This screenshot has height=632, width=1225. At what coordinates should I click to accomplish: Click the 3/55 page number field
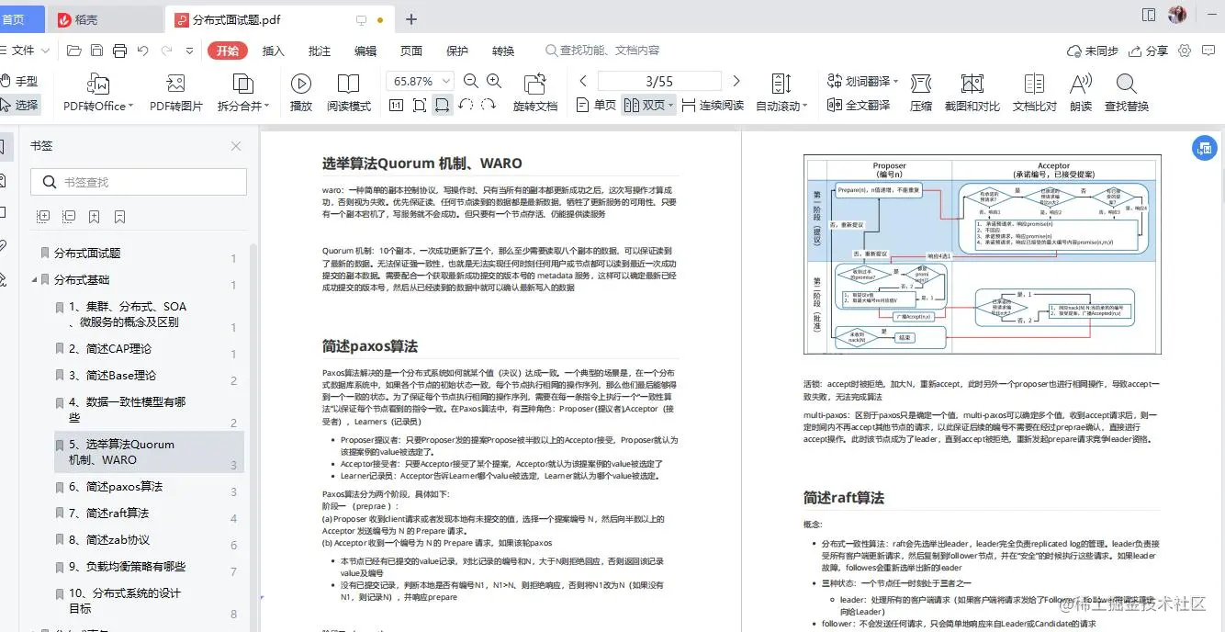click(x=659, y=81)
